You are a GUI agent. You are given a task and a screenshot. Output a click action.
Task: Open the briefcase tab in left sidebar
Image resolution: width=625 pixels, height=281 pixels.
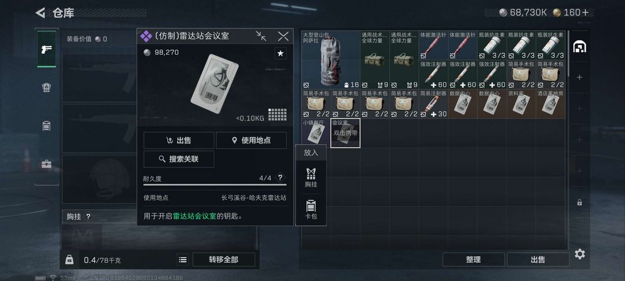point(47,164)
